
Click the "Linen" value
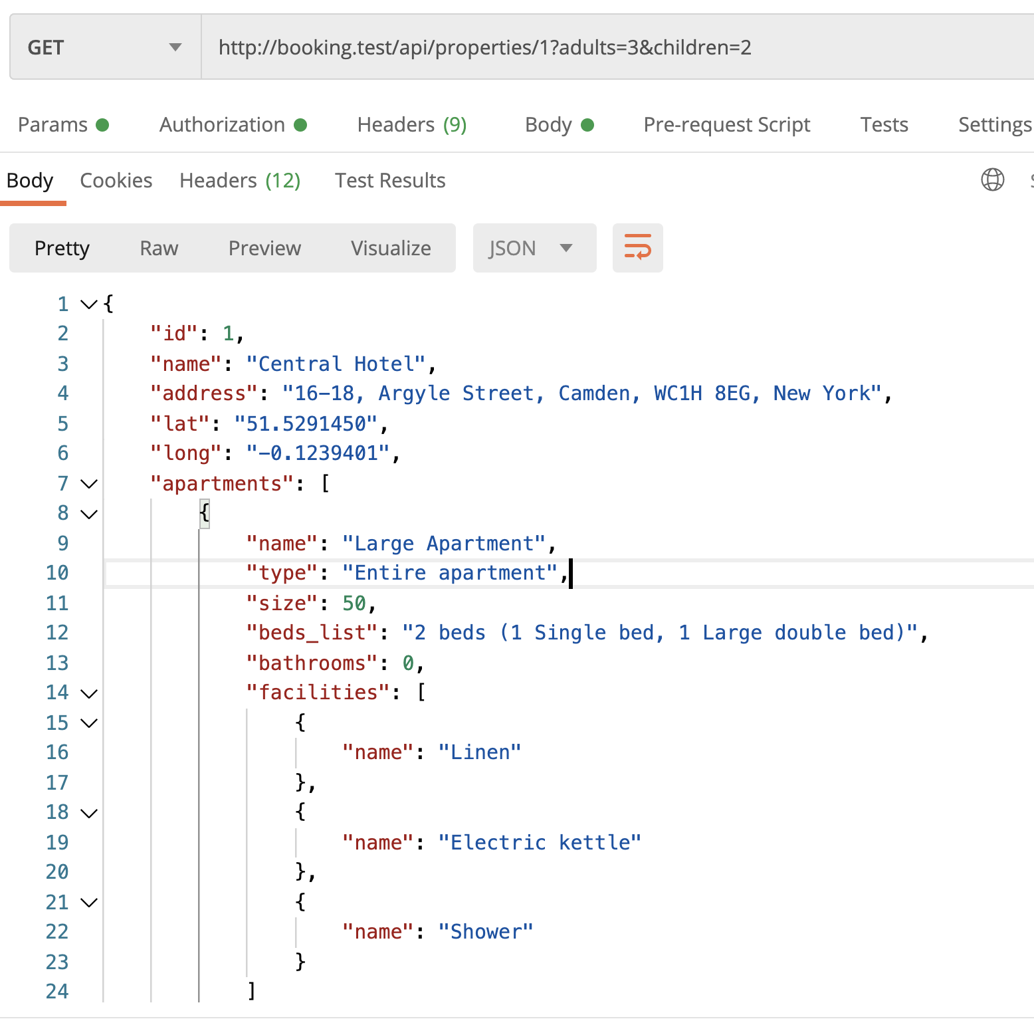coord(480,752)
